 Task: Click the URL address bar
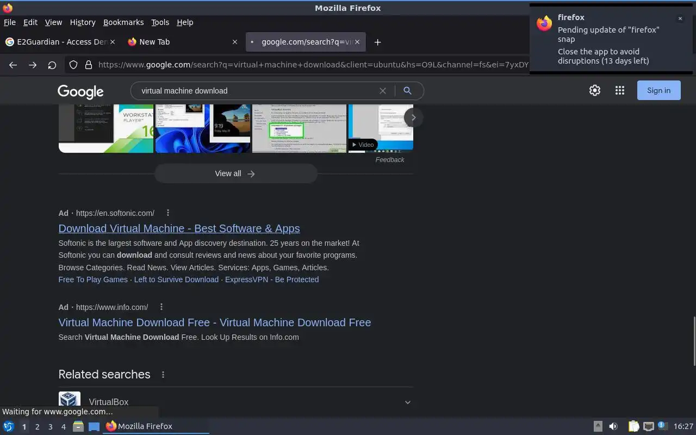point(313,65)
